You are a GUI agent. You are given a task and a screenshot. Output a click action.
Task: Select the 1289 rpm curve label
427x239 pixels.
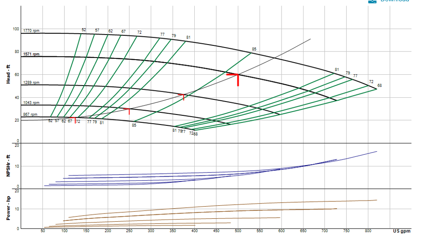point(31,82)
